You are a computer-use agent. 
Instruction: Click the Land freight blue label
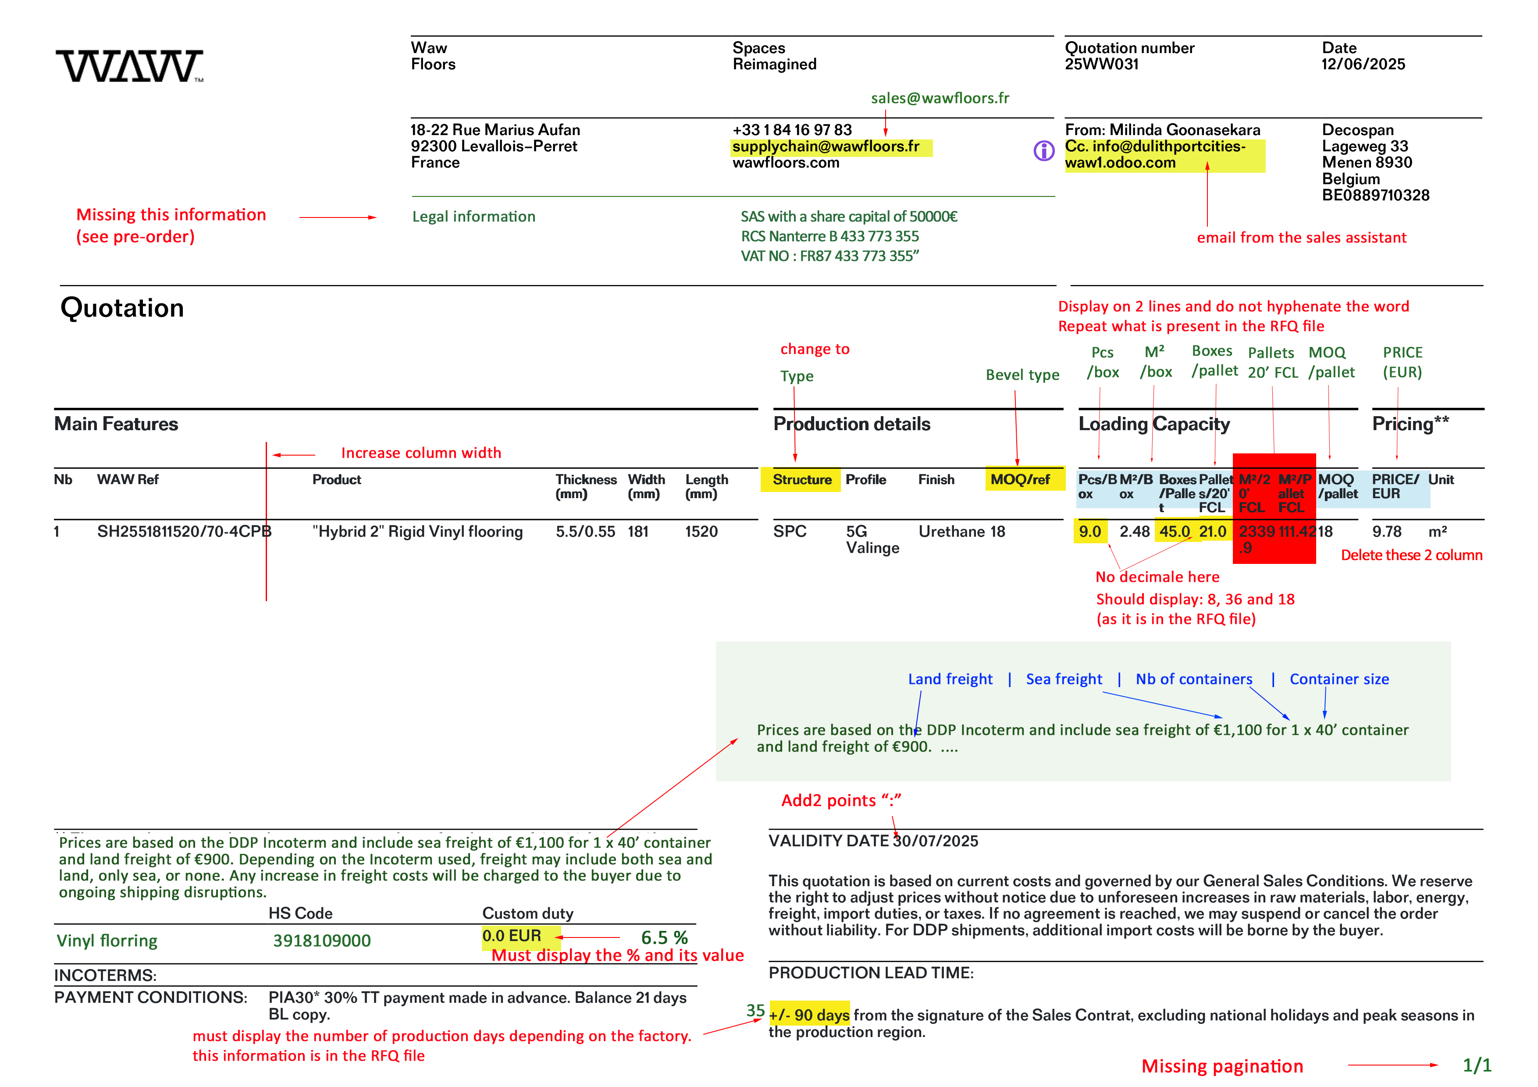(x=950, y=679)
